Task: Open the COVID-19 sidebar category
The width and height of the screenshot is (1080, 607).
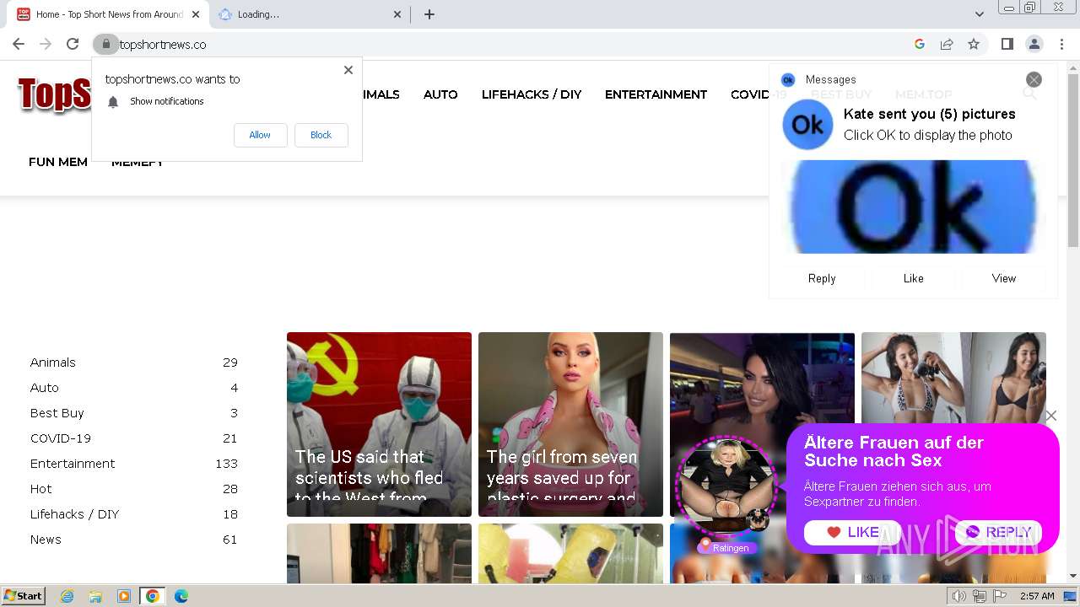Action: (61, 438)
